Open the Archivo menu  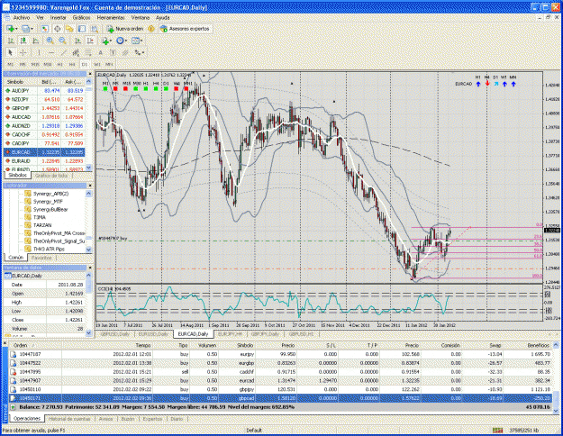pyautogui.click(x=22, y=18)
